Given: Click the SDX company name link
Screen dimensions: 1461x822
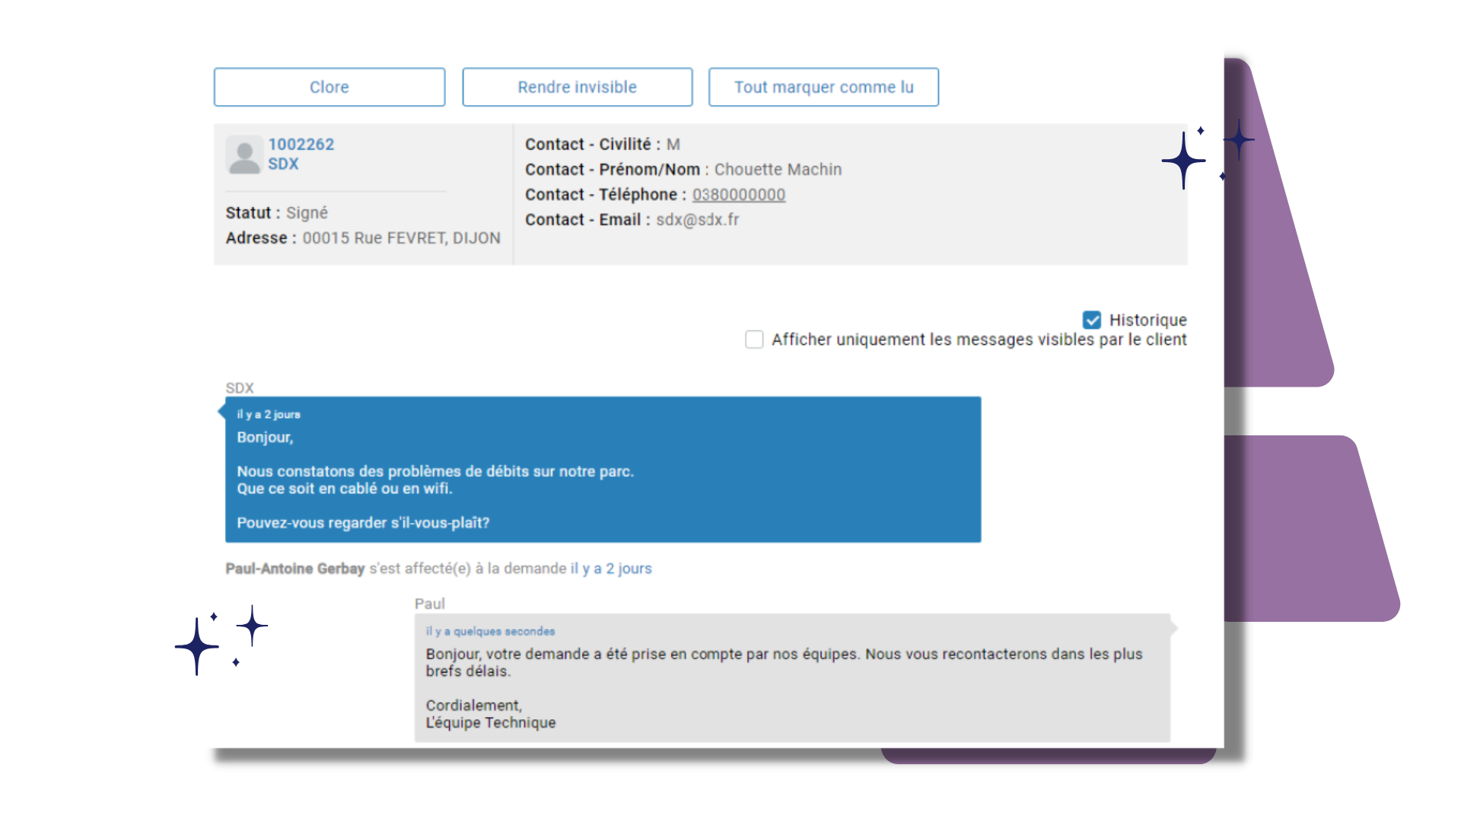Looking at the screenshot, I should (284, 164).
